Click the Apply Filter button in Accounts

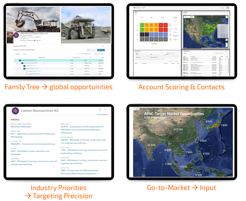pyautogui.click(x=177, y=61)
